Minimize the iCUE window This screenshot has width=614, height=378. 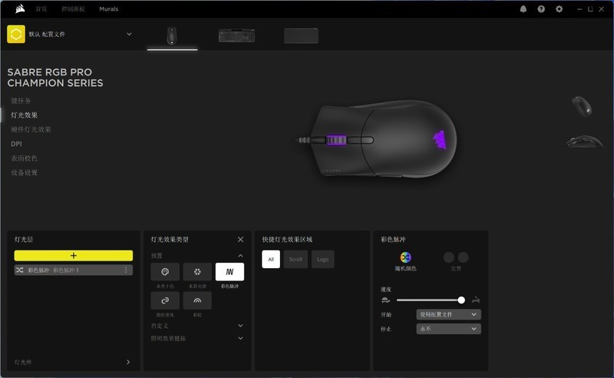[579, 9]
